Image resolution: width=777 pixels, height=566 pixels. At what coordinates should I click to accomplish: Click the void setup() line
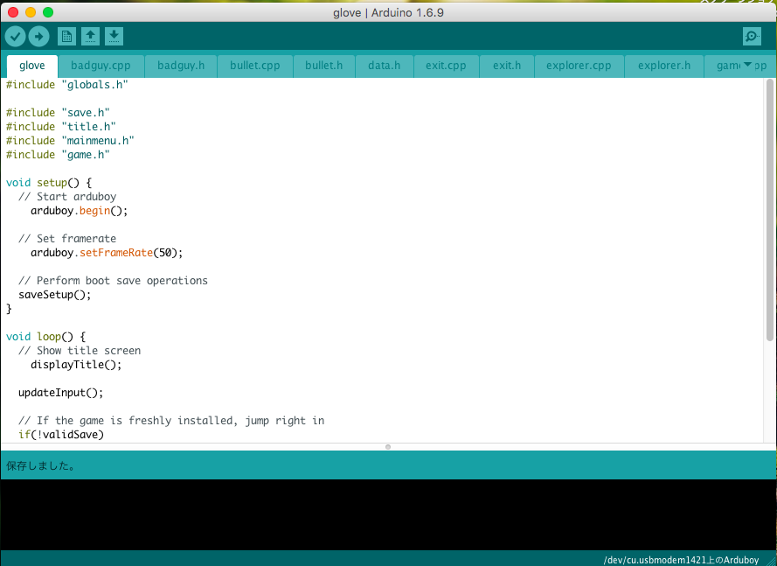tap(49, 183)
